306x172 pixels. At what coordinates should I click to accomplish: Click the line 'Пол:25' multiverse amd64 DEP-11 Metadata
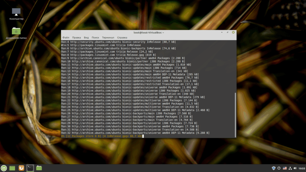[135, 110]
